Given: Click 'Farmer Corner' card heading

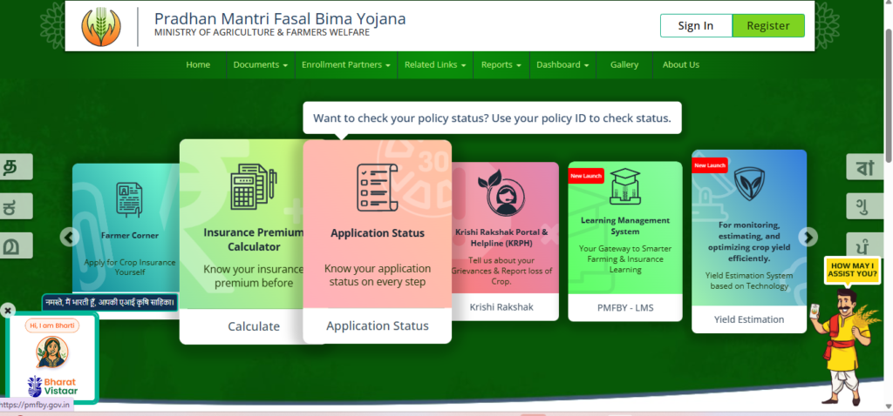Looking at the screenshot, I should pos(129,235).
